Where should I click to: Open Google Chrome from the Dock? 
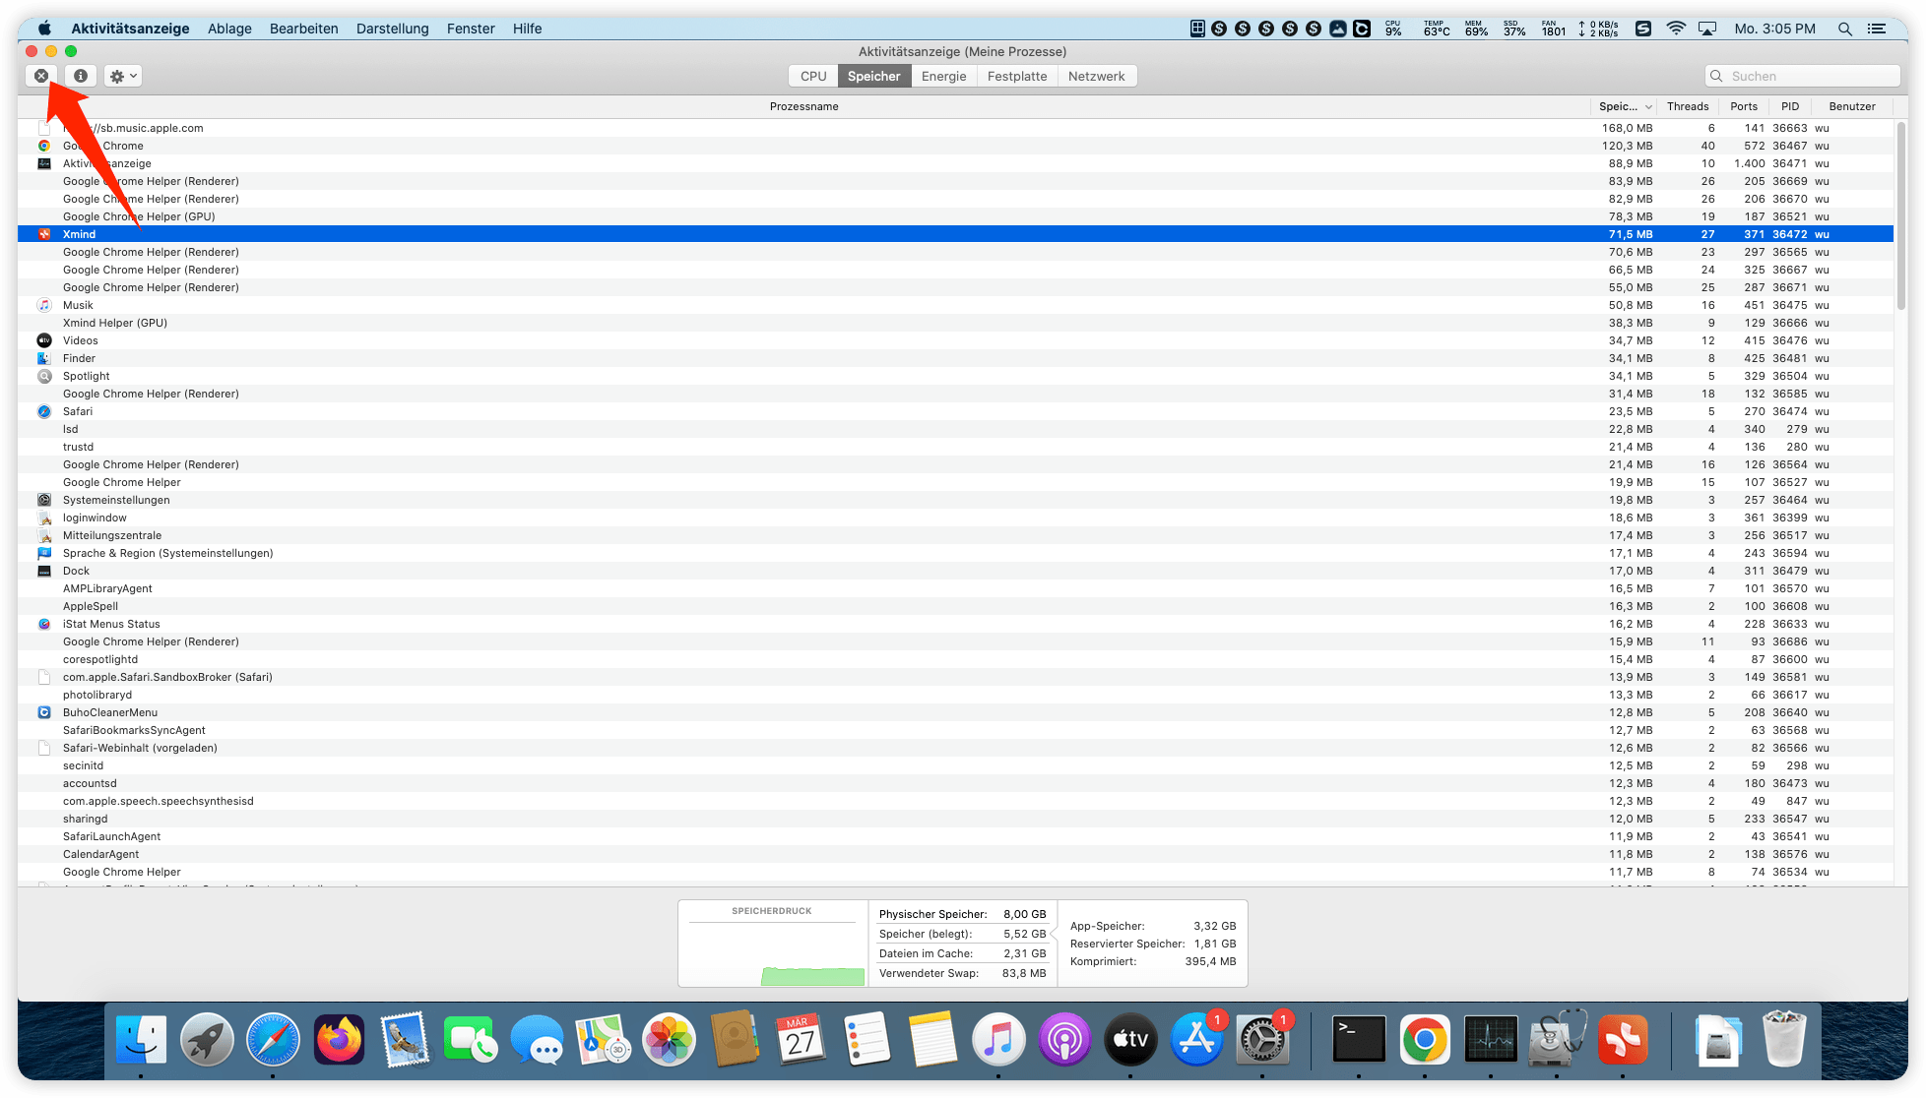[x=1426, y=1039]
